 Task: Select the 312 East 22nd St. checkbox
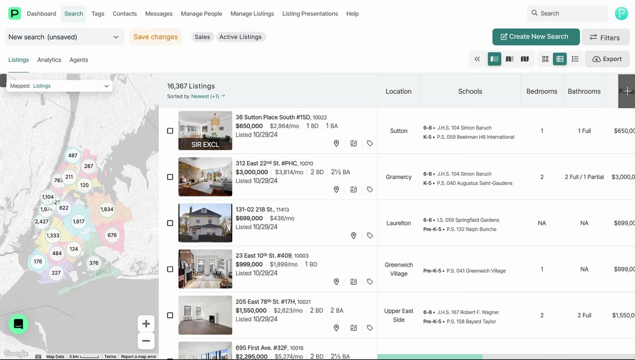[x=170, y=177]
